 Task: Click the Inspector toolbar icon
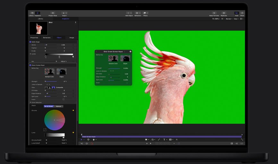(38, 13)
